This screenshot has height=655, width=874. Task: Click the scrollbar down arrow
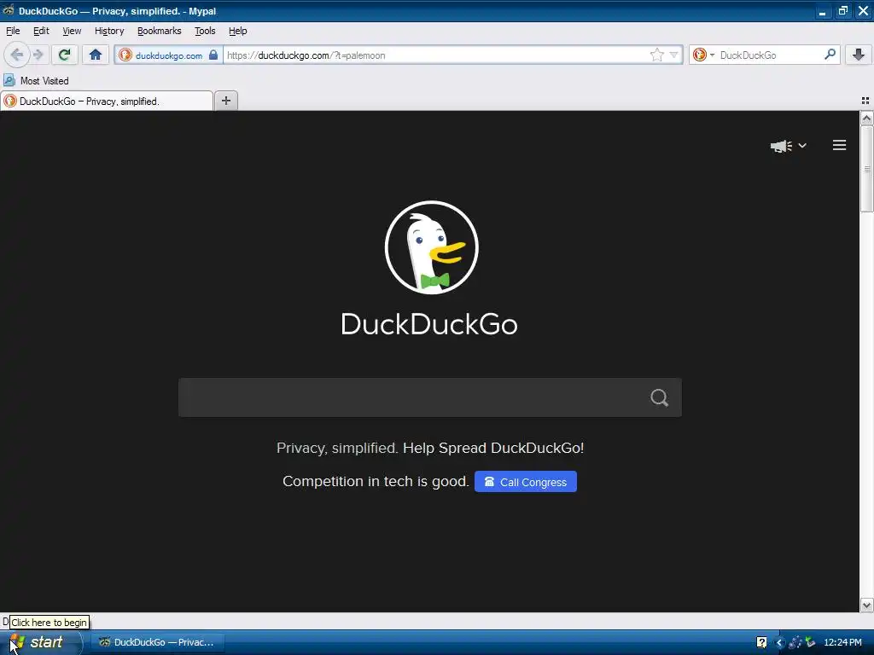point(866,605)
